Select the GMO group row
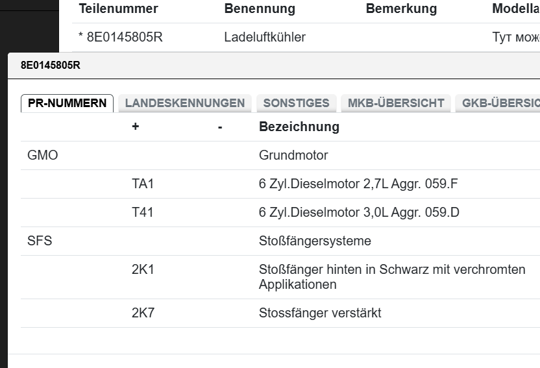540x368 pixels. coord(43,156)
